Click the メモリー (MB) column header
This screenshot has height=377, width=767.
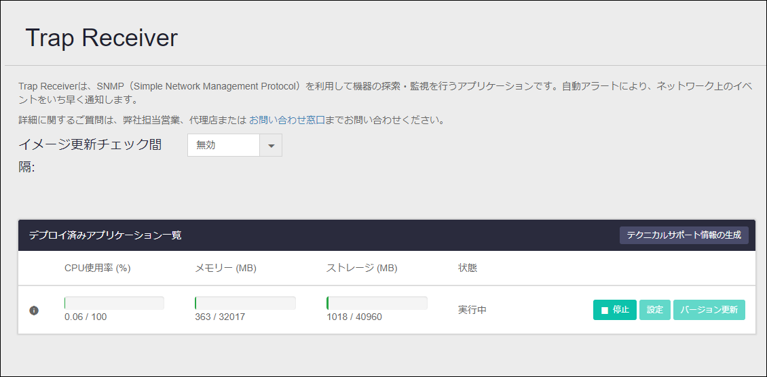(225, 268)
